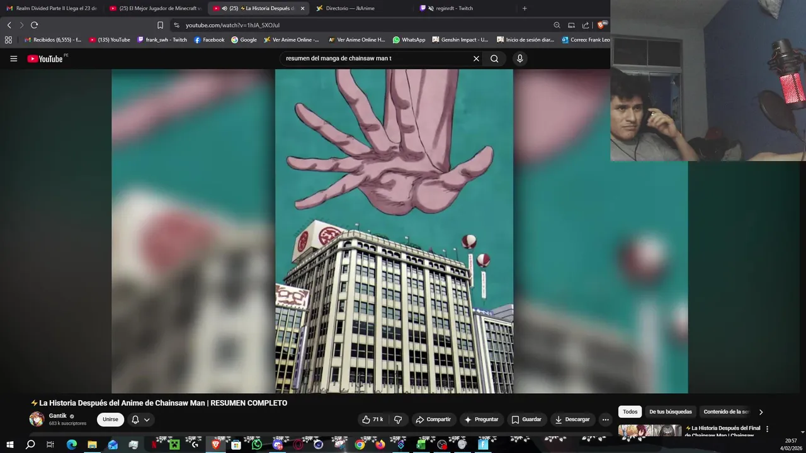Image resolution: width=806 pixels, height=453 pixels.
Task: Open Google Chrome from taskbar
Action: (360, 444)
